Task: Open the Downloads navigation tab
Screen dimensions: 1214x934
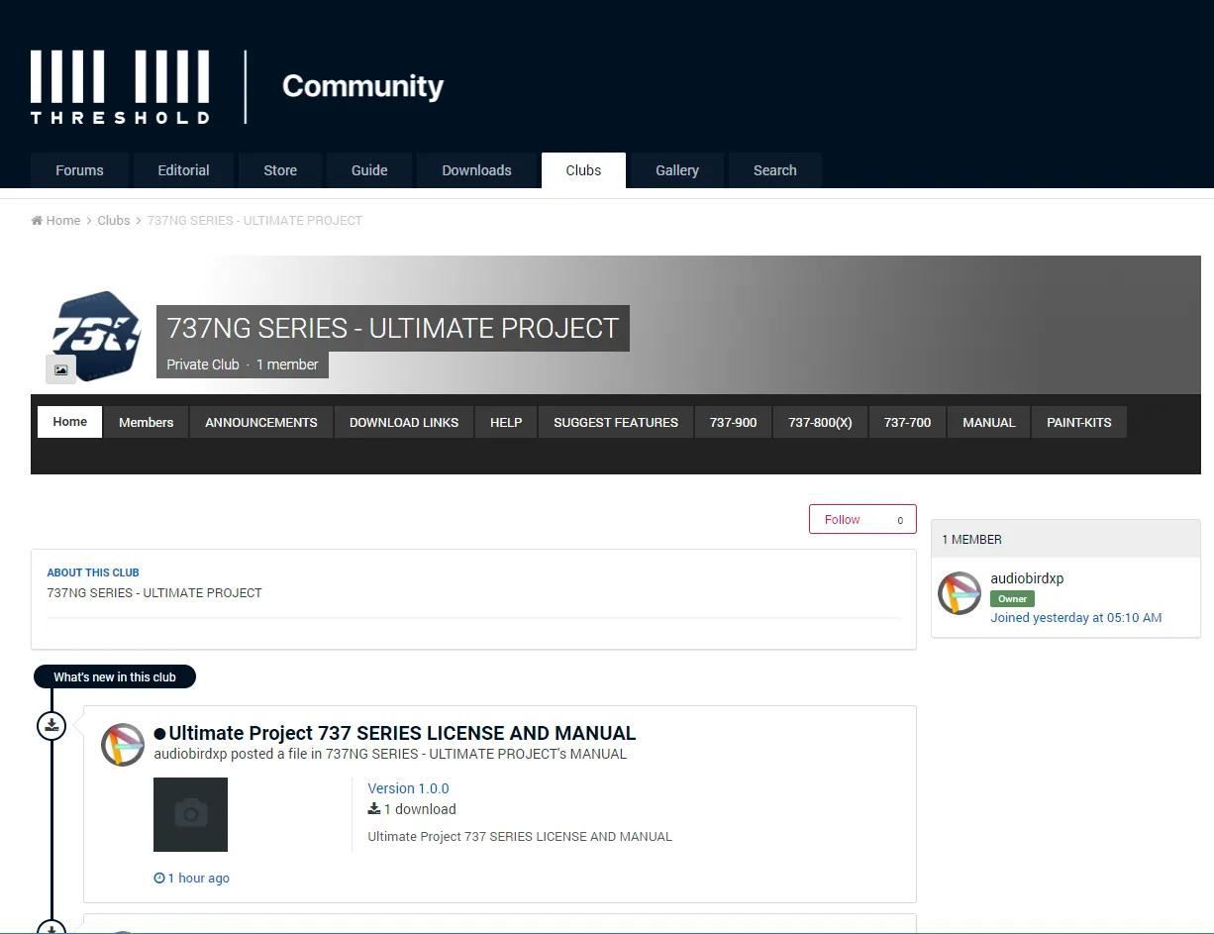Action: (476, 170)
